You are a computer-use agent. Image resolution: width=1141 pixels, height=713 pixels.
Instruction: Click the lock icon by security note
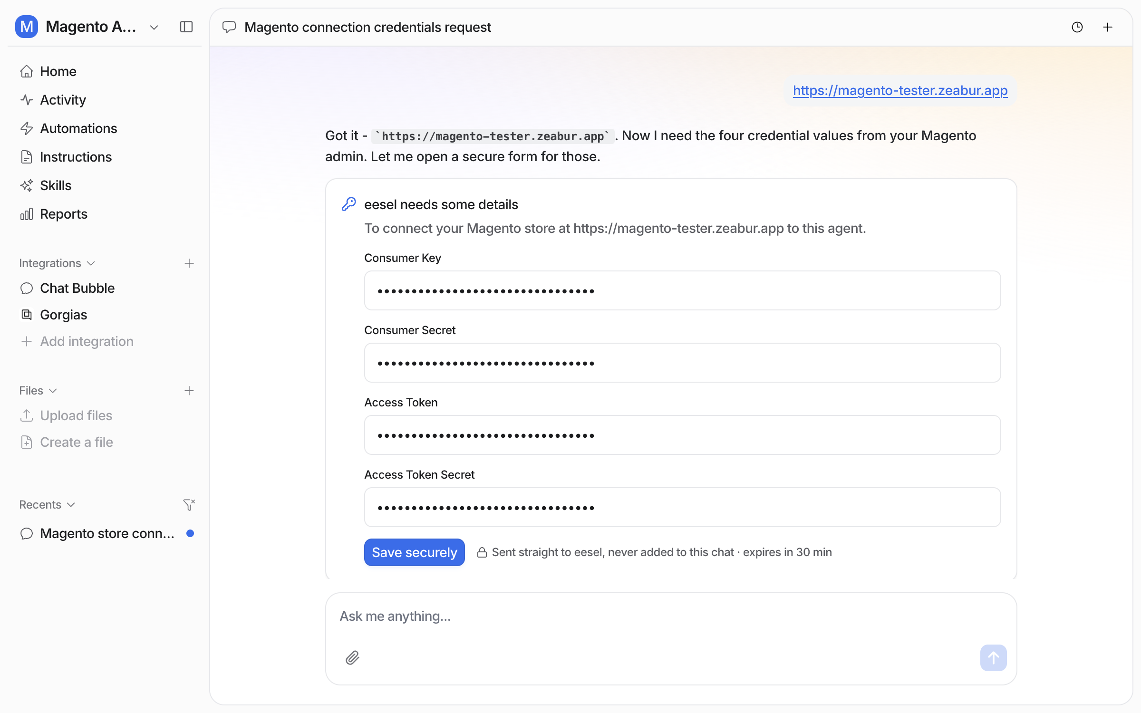[x=482, y=552]
